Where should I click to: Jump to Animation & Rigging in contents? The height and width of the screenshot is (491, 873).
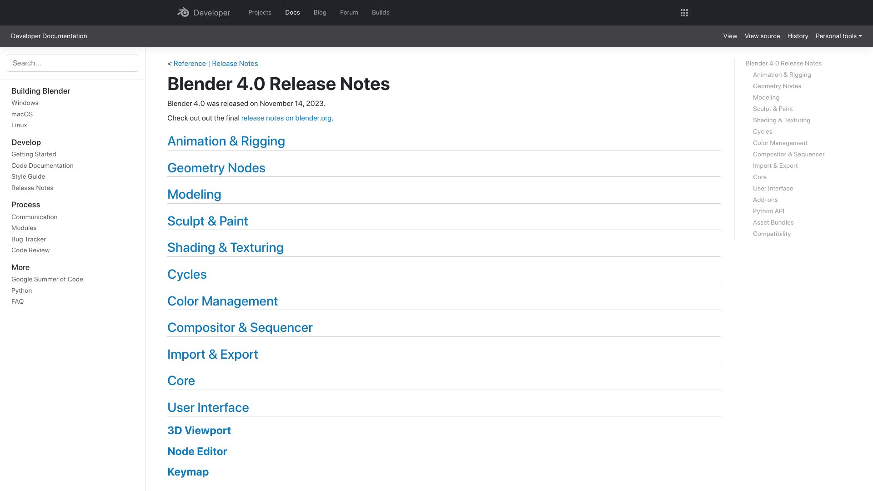(x=782, y=75)
